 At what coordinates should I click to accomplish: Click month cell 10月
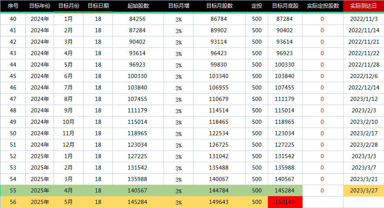point(69,122)
